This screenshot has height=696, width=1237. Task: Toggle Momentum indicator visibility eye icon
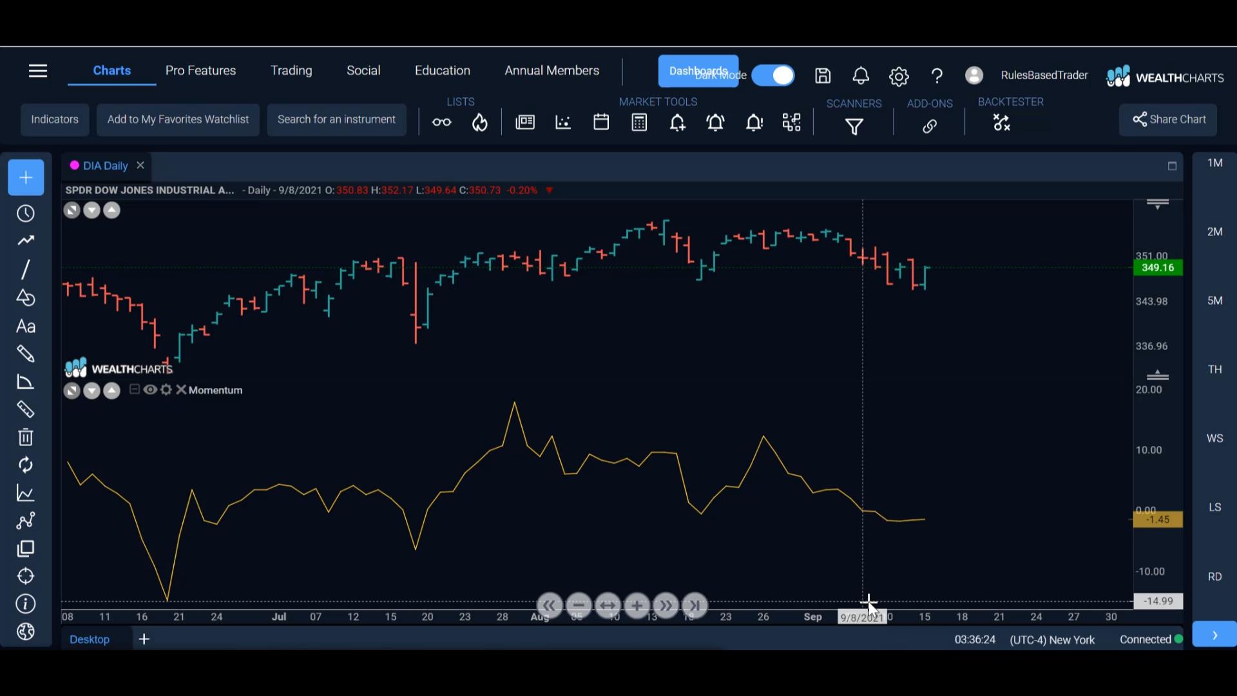[150, 390]
